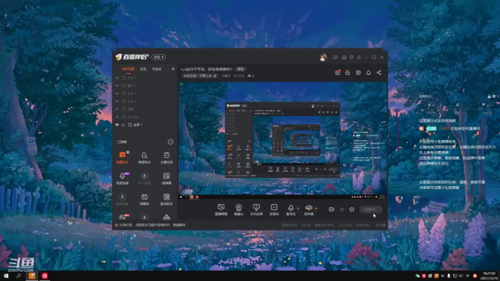This screenshot has width=500, height=281.
Task: Open the 主播任务 streamer tasks tool
Action: (x=166, y=158)
